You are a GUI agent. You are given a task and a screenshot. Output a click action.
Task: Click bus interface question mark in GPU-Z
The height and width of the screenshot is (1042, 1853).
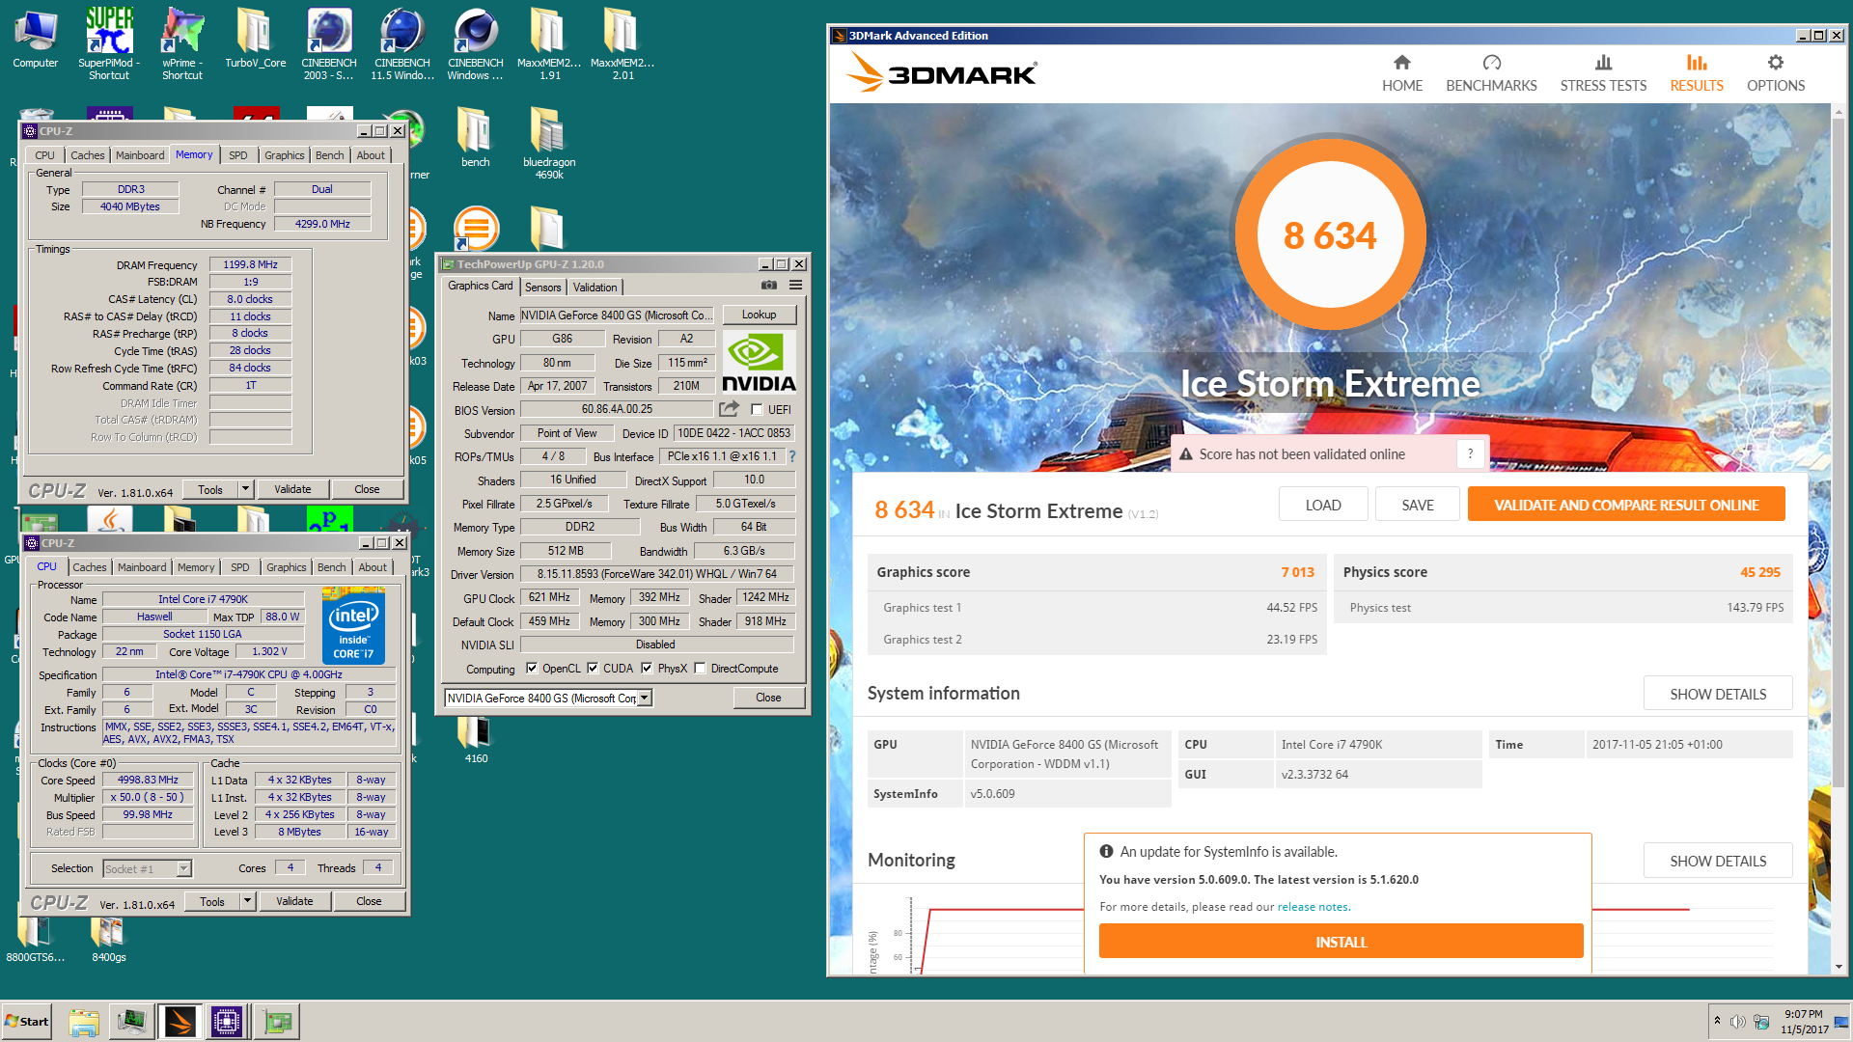792,456
